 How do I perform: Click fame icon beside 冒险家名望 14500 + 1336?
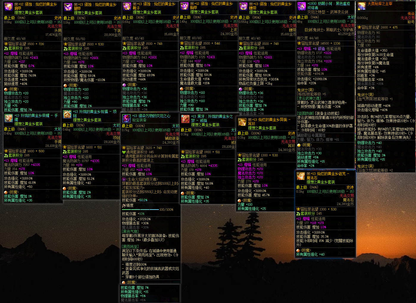(299, 43)
